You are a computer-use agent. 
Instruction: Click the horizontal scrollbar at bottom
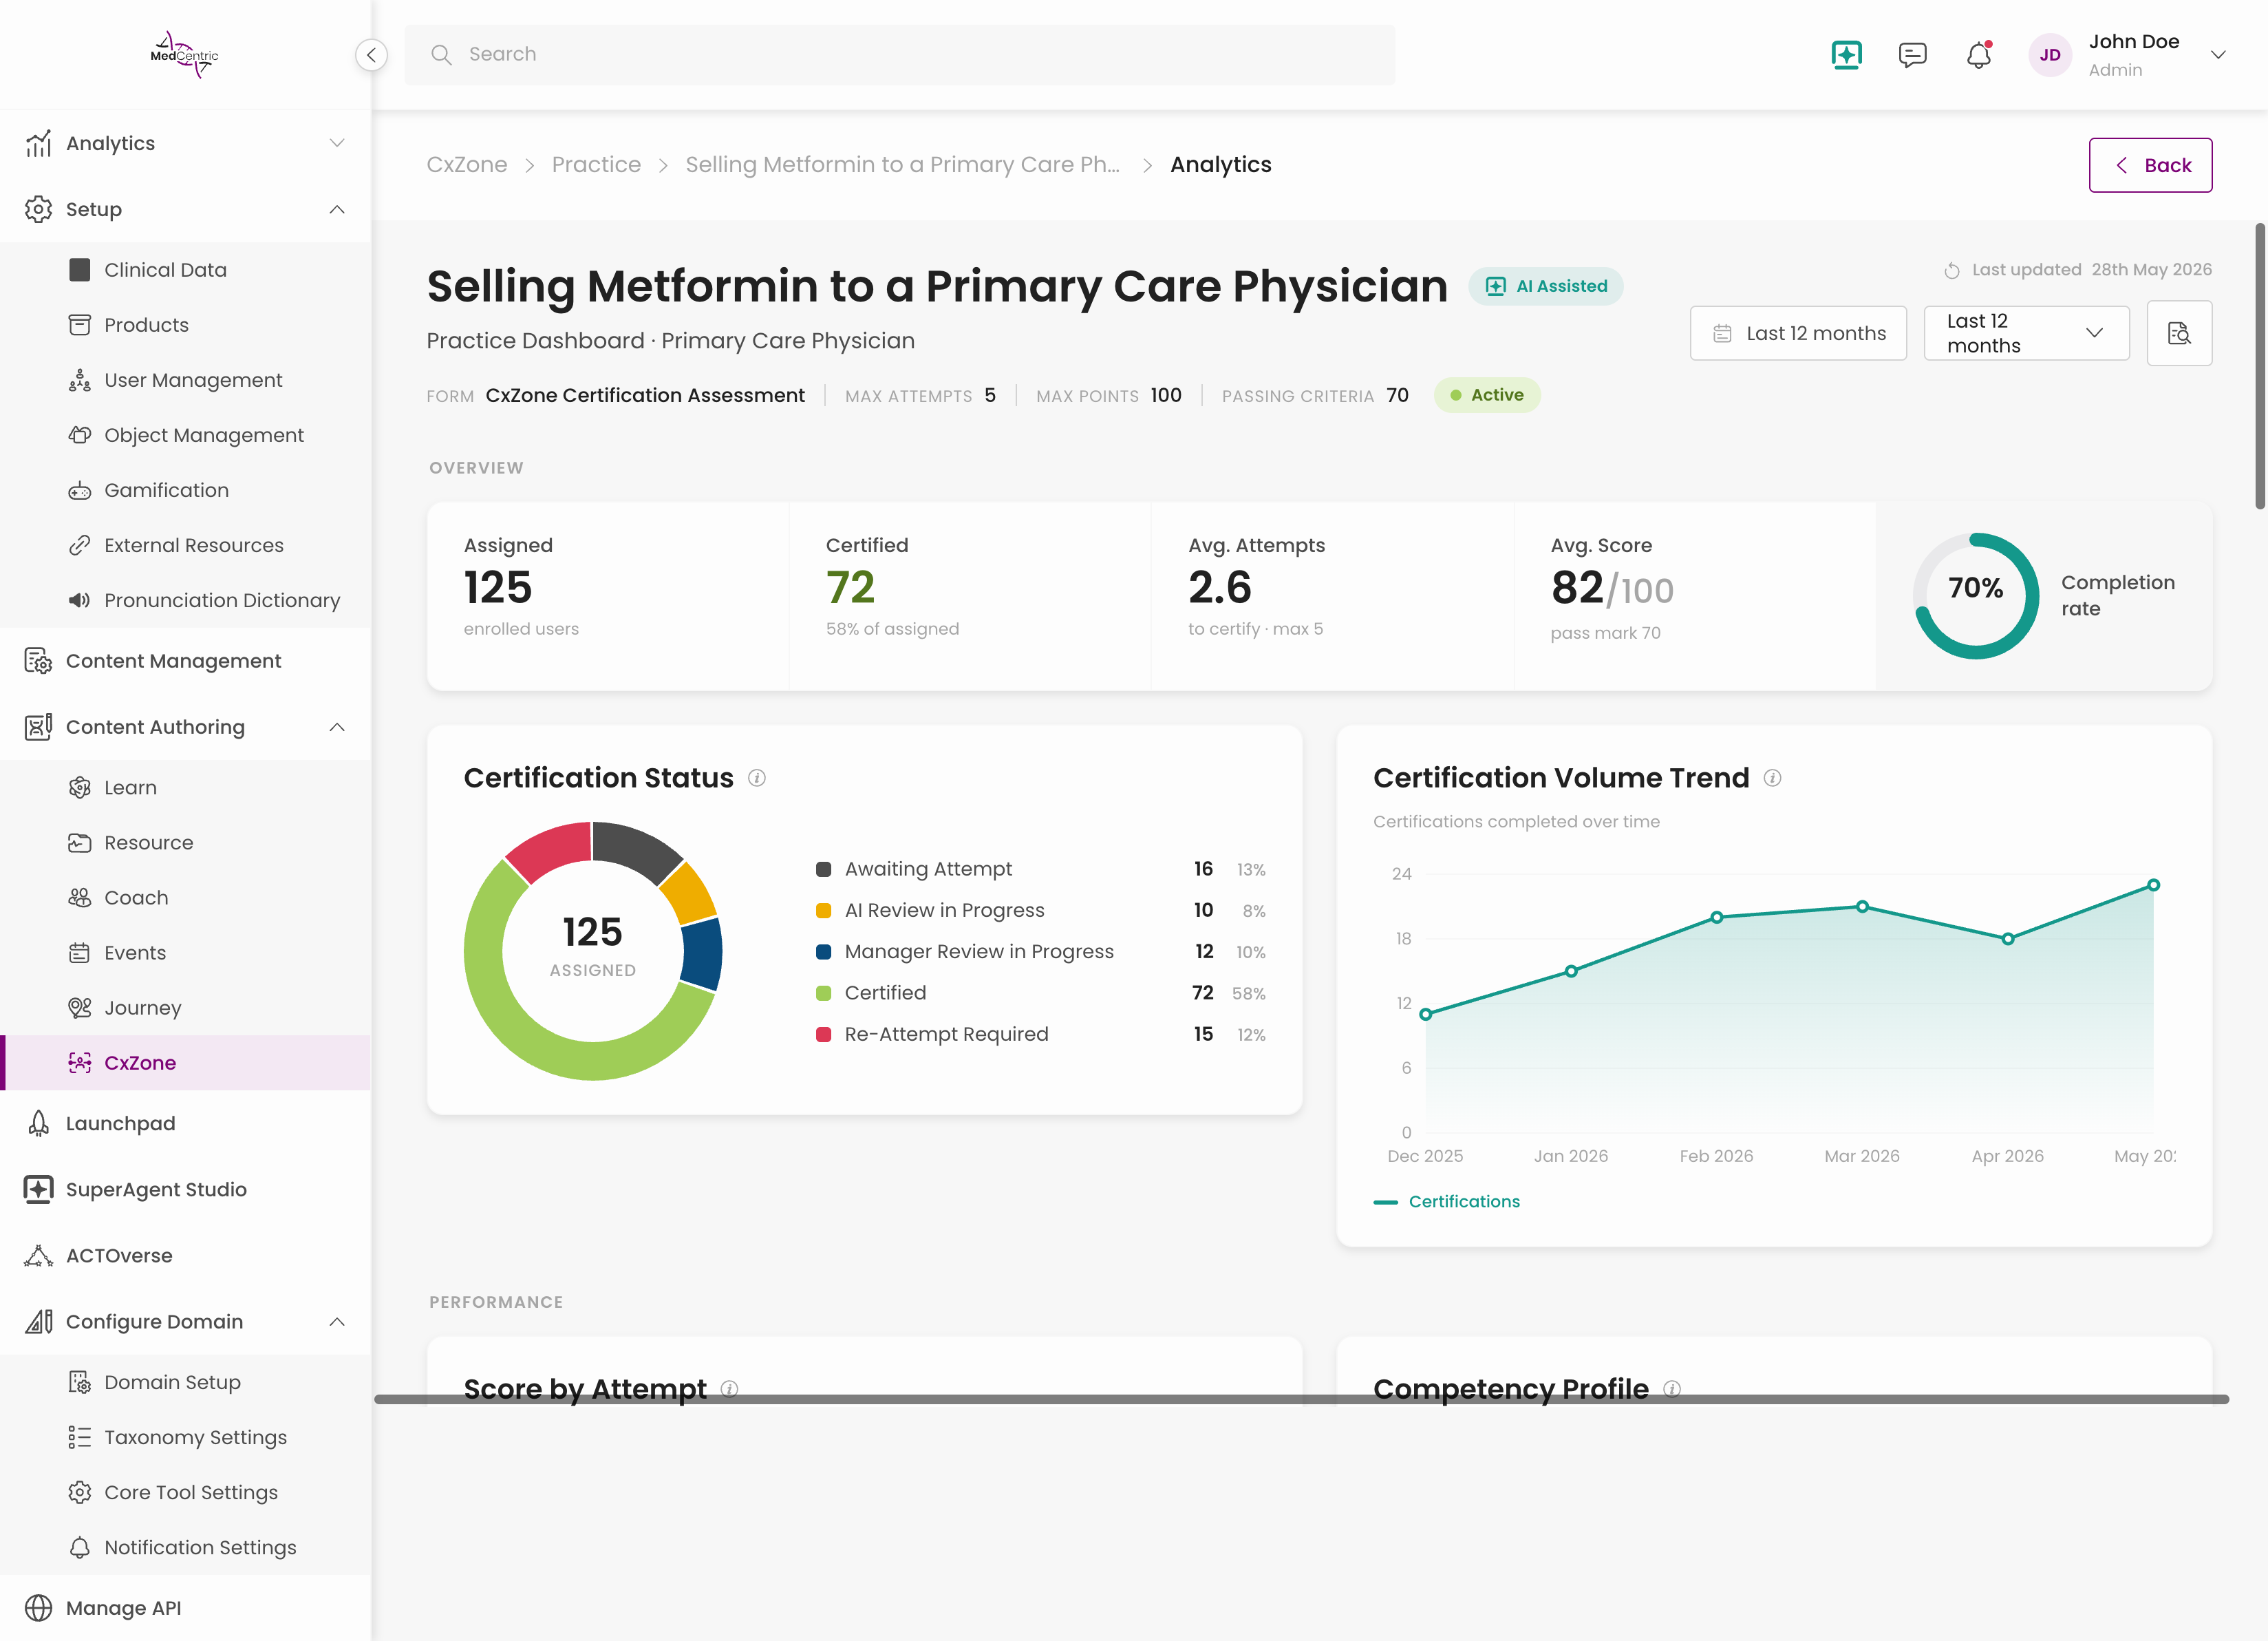coord(1301,1400)
